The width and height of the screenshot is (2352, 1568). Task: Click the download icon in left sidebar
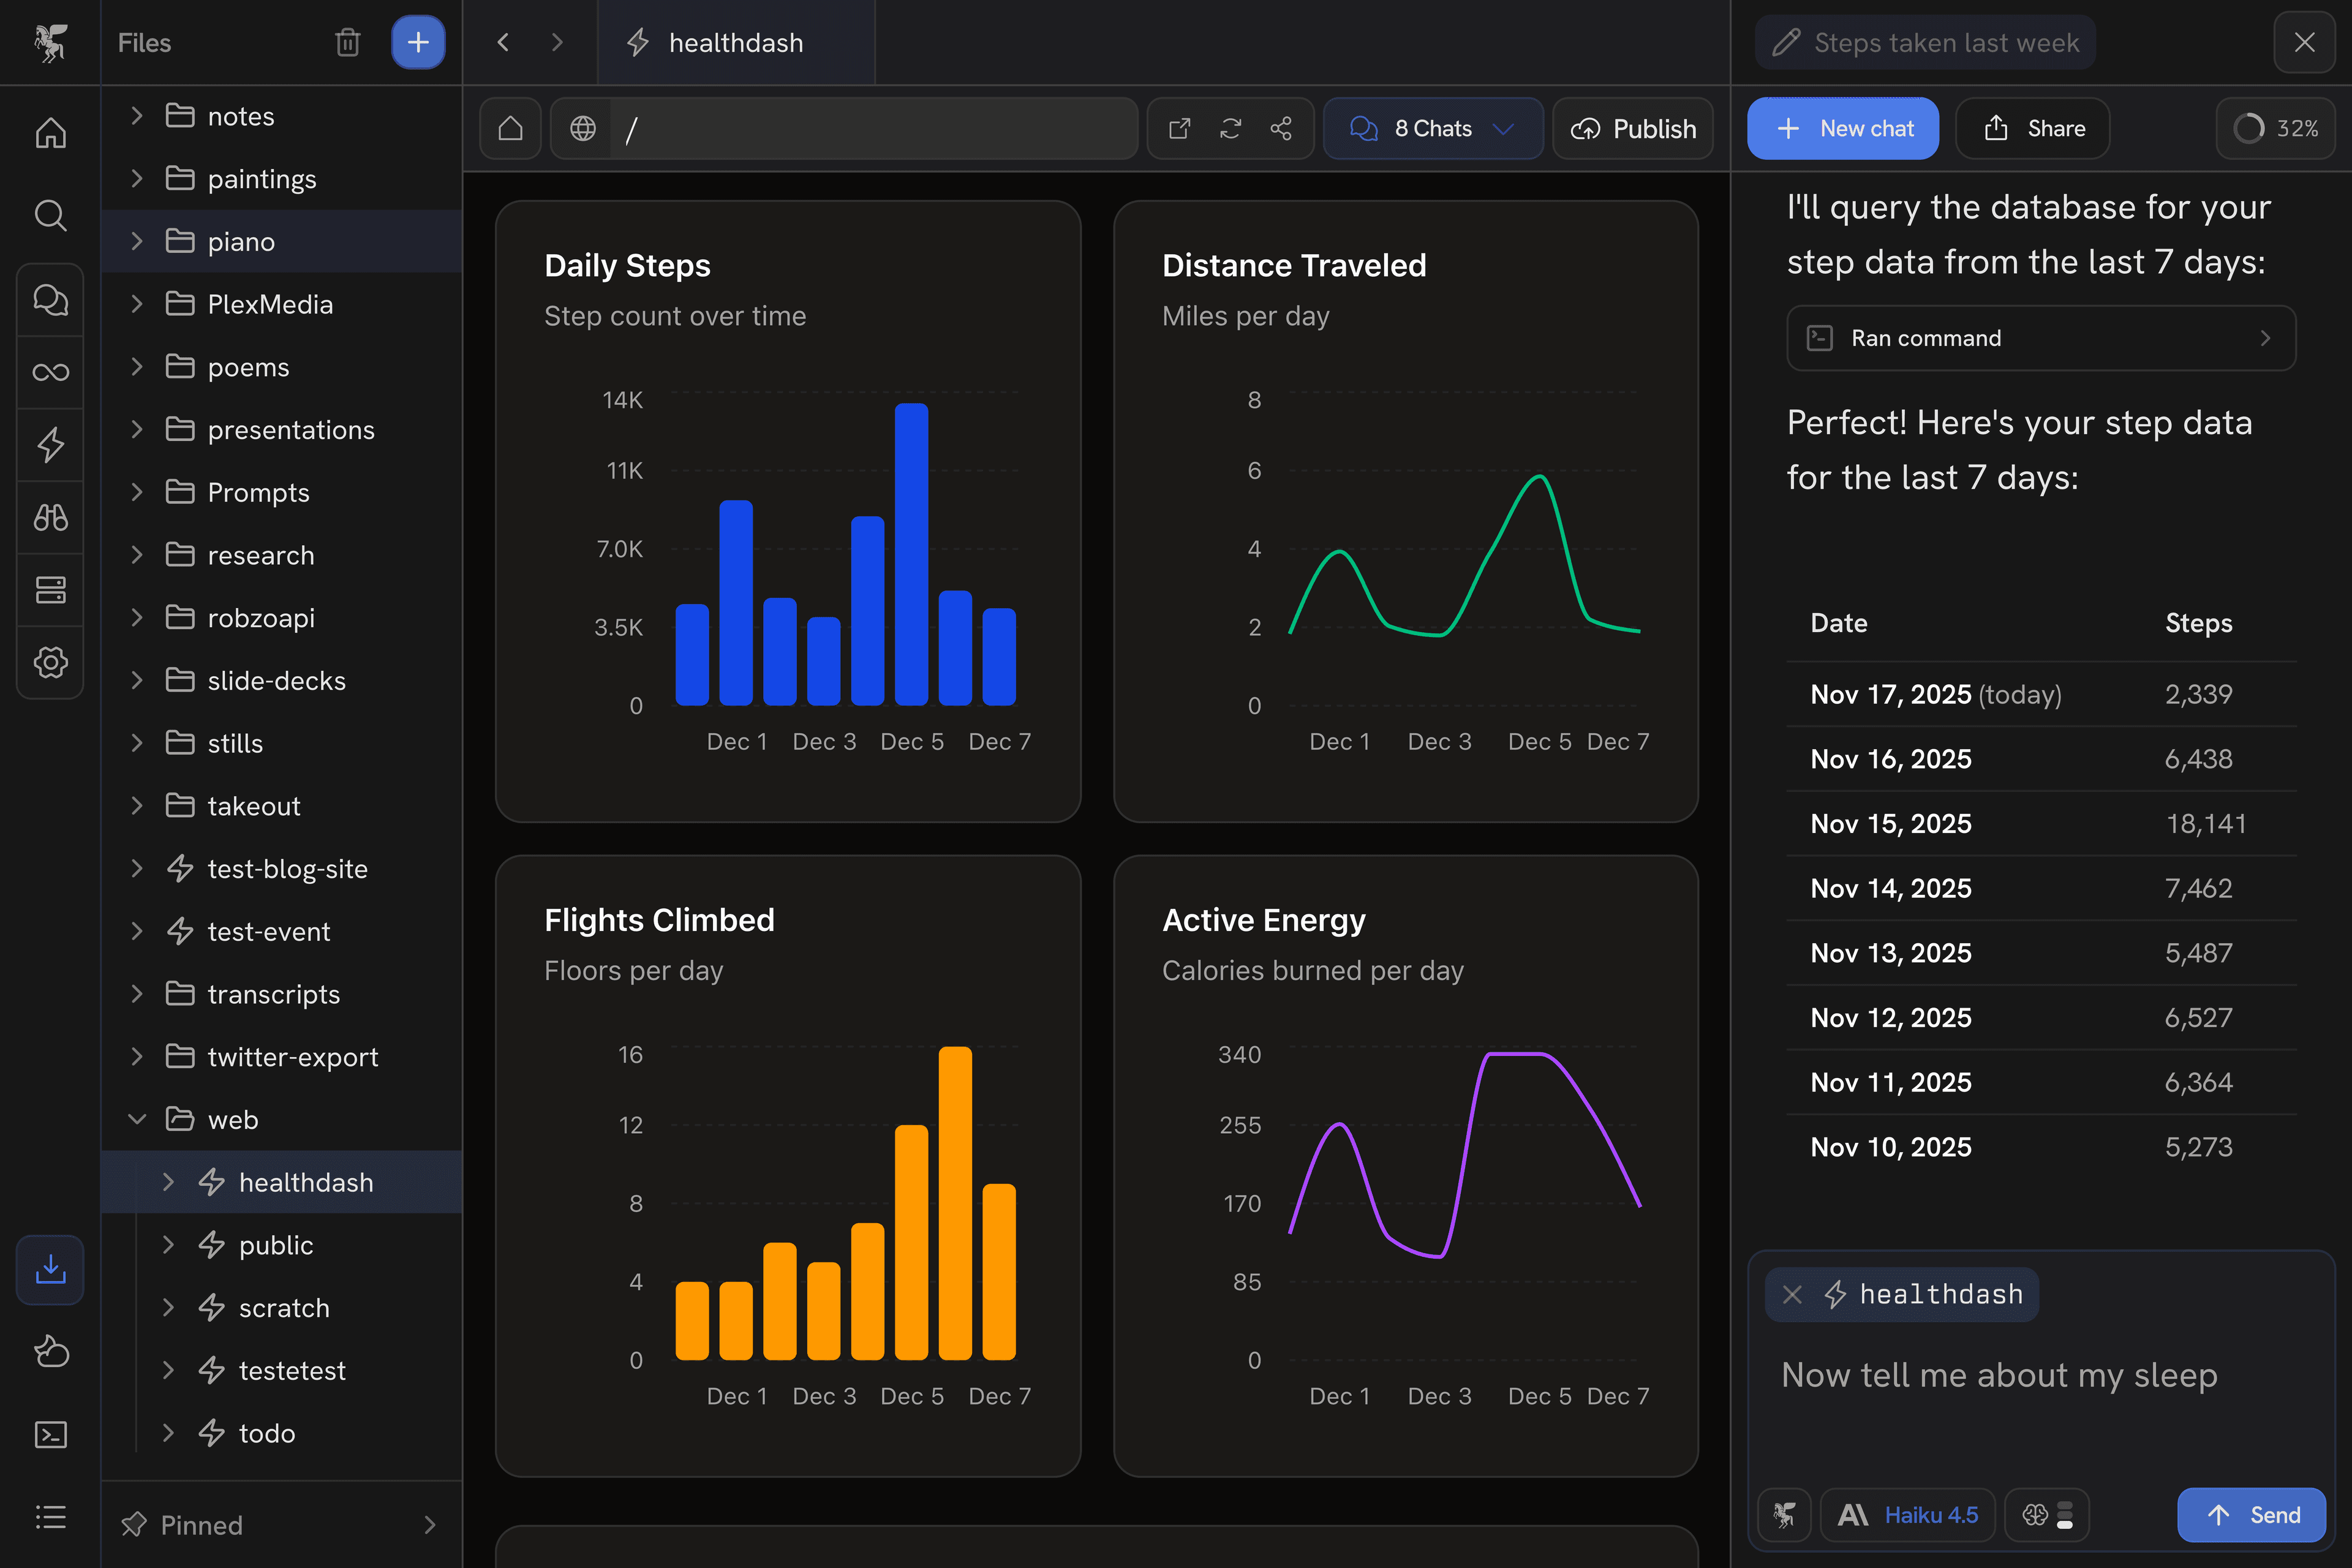tap(50, 1270)
